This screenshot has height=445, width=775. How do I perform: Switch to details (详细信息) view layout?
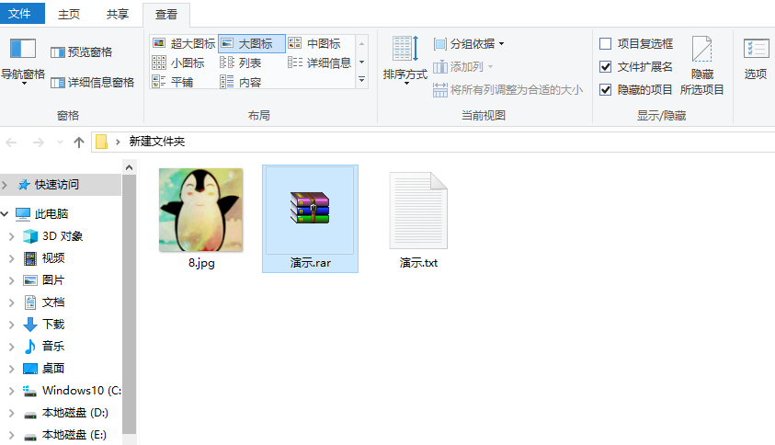[x=320, y=63]
